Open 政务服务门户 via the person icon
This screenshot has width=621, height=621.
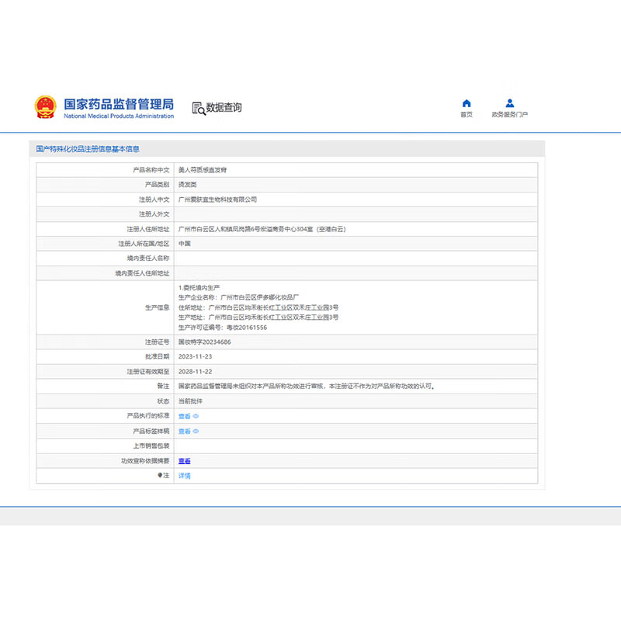coord(509,103)
